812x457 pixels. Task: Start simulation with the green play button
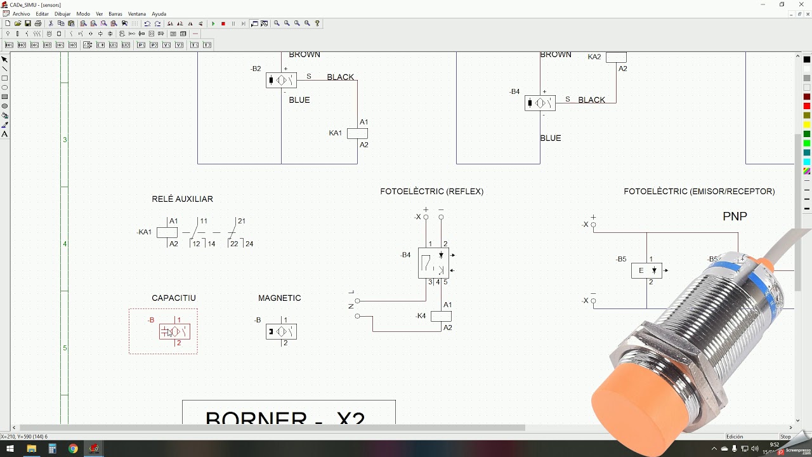coord(213,23)
